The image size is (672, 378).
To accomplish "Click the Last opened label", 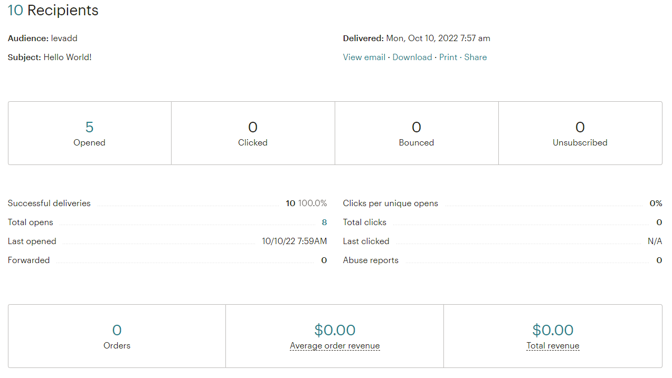I will coord(32,241).
